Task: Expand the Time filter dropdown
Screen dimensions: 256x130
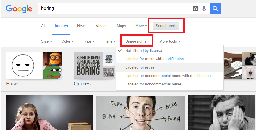Action: (x=110, y=41)
